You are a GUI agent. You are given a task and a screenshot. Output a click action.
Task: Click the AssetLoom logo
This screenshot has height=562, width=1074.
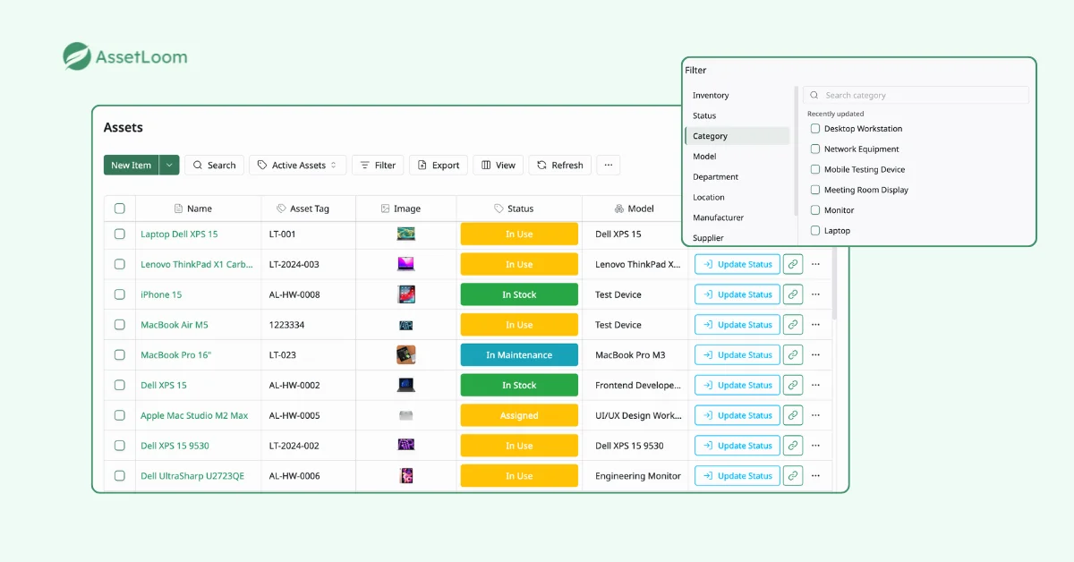125,56
